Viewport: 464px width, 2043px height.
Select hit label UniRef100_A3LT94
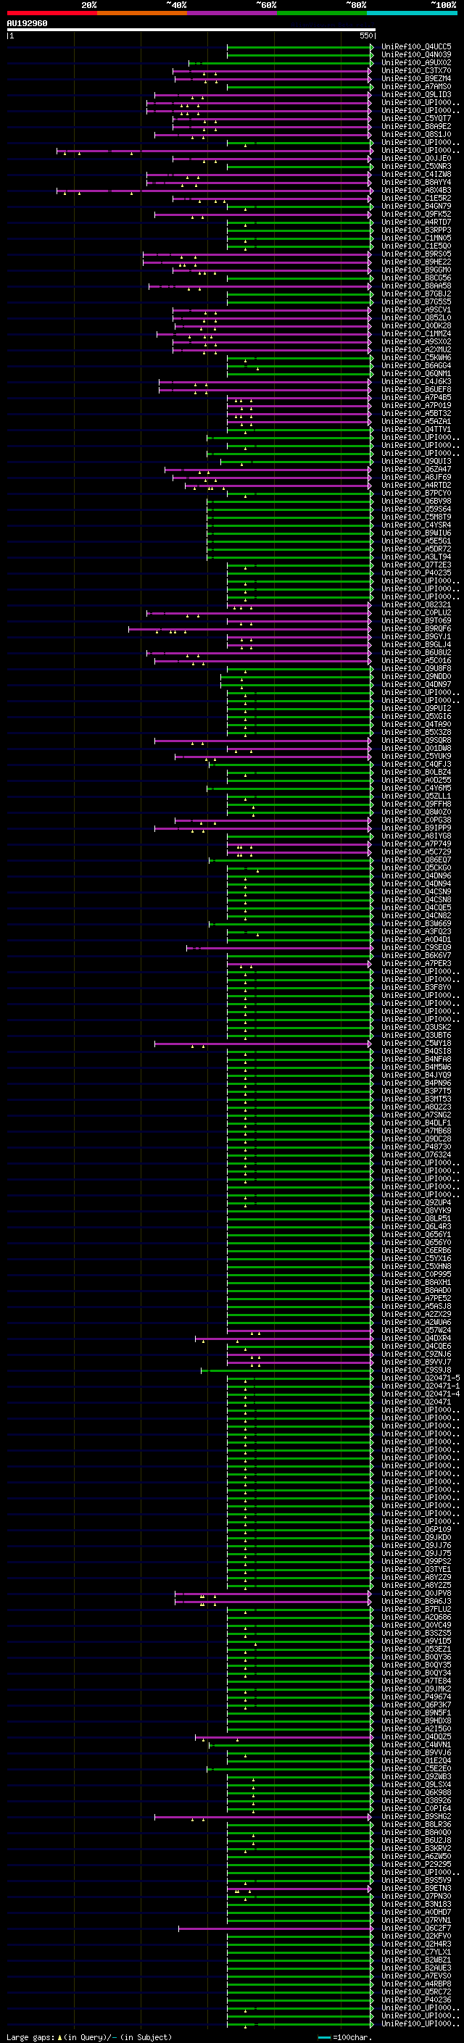415,557
